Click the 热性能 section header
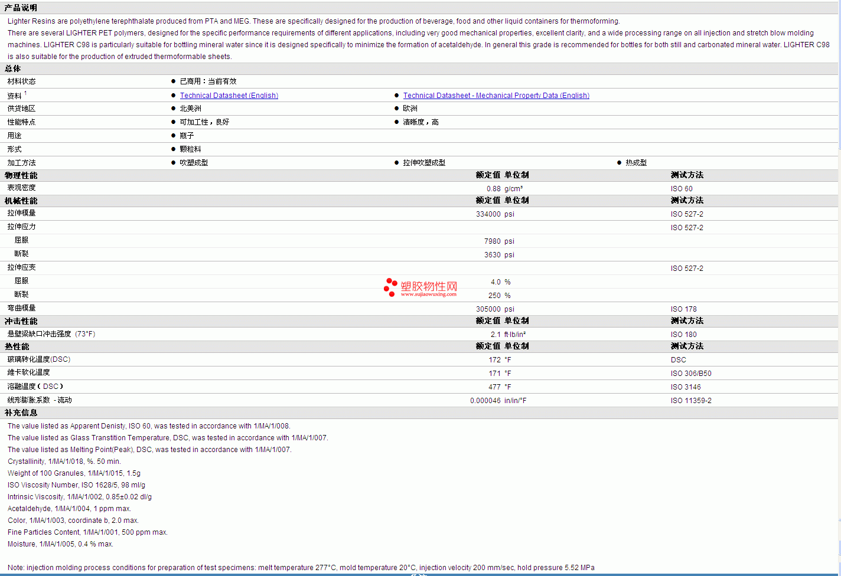This screenshot has height=576, width=841. tap(17, 346)
